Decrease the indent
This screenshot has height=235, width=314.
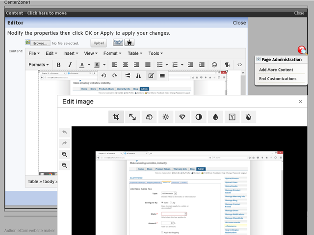191,65
